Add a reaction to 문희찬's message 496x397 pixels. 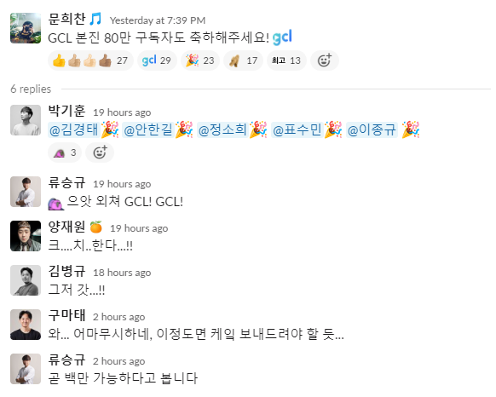point(325,60)
